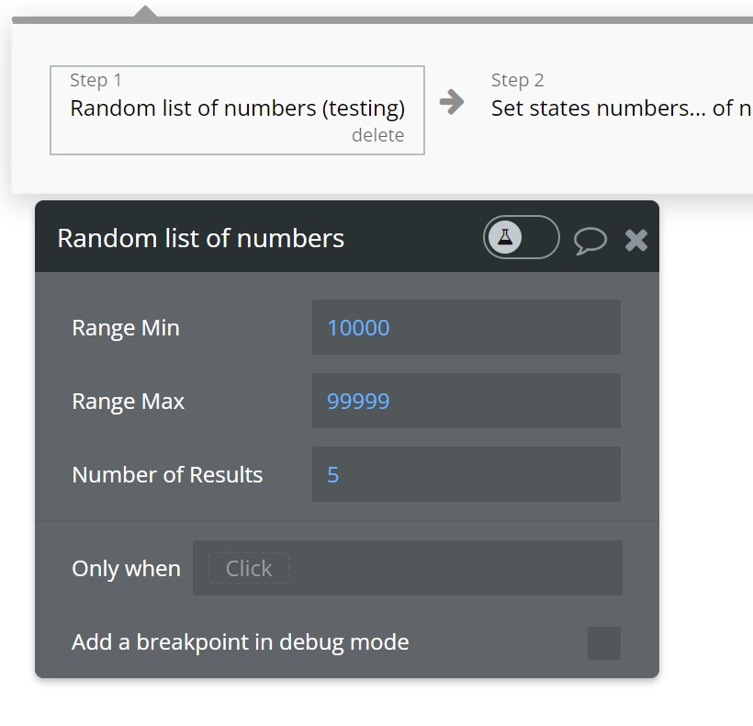Click the arrow between Step 1 and Step 2
This screenshot has width=753, height=726.
[x=452, y=102]
